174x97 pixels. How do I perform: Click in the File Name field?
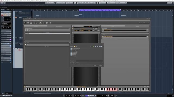(x=89, y=61)
